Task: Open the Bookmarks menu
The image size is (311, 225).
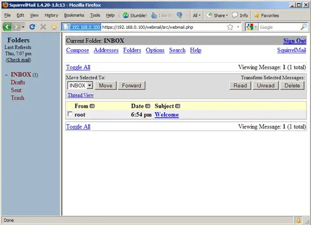Action: [74, 15]
